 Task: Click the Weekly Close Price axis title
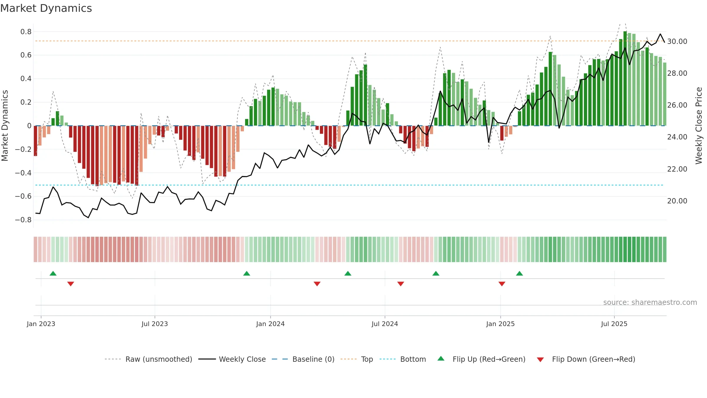tap(699, 126)
